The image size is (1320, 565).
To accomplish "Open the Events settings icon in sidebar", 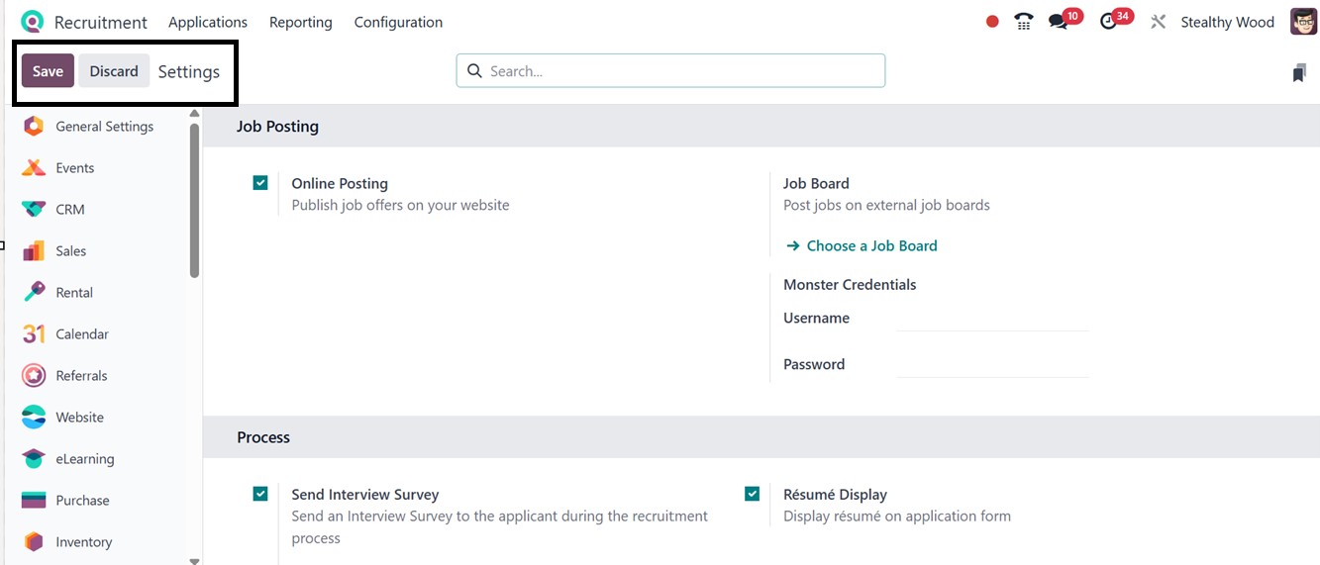I will (x=34, y=168).
